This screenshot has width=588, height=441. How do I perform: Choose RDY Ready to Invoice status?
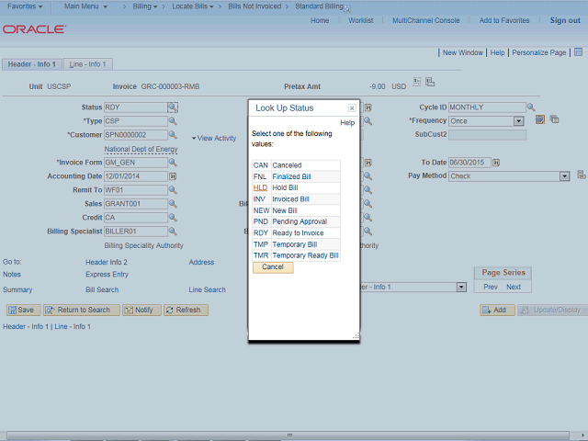pyautogui.click(x=260, y=232)
